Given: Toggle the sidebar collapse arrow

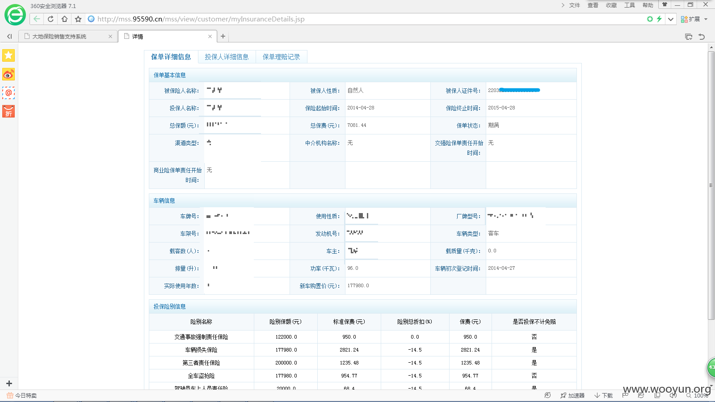Looking at the screenshot, I should click(x=9, y=37).
